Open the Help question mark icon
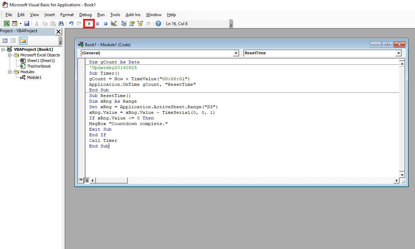Screen dimensions: 415x249 click(x=158, y=23)
